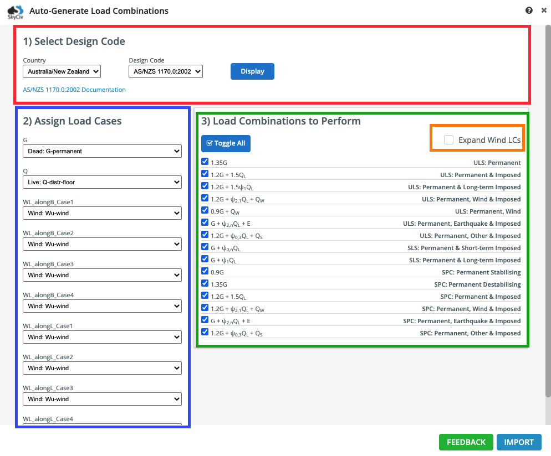Open the WL_alongL_Case3 dropdown
The width and height of the screenshot is (551, 456).
102,399
